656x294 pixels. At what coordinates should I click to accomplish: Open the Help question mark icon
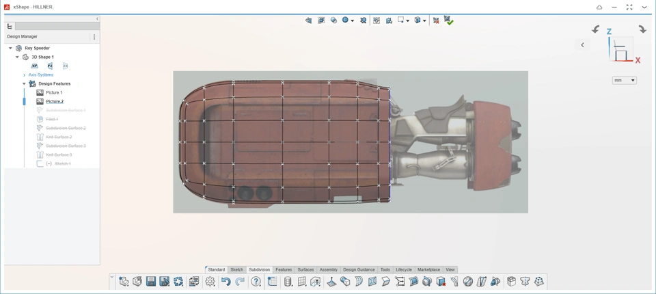click(256, 282)
